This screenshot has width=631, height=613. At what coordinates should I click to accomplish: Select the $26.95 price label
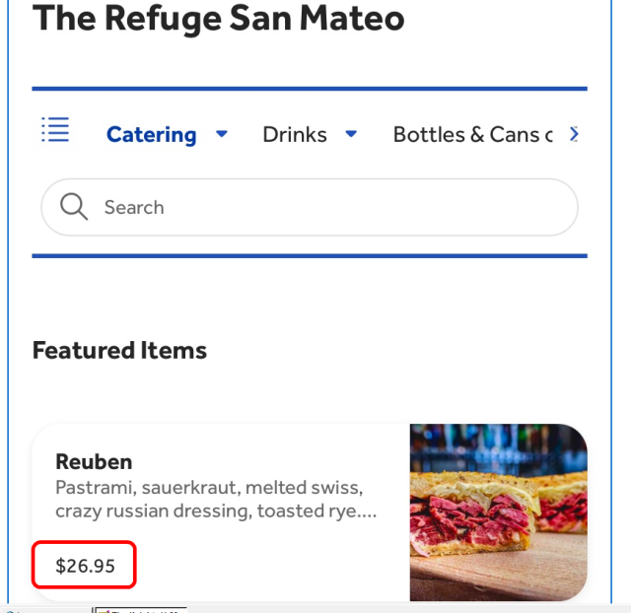[x=84, y=566]
